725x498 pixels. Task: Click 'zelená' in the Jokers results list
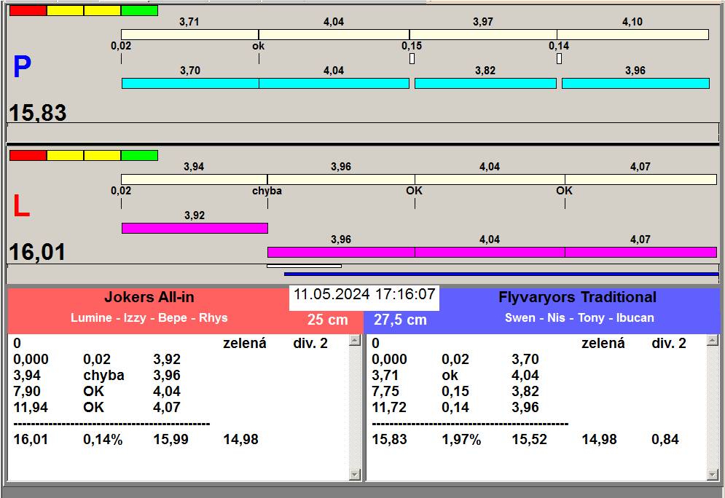click(245, 343)
